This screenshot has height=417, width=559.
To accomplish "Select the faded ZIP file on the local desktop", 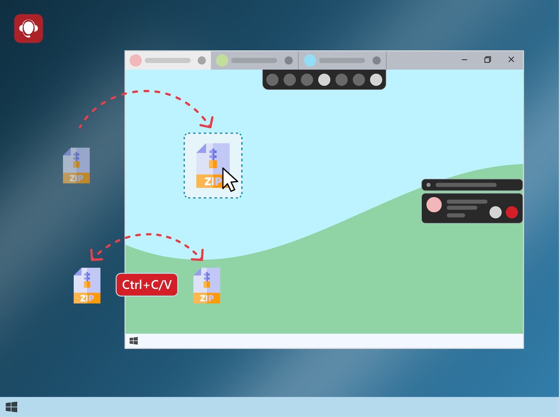I will coord(76,165).
